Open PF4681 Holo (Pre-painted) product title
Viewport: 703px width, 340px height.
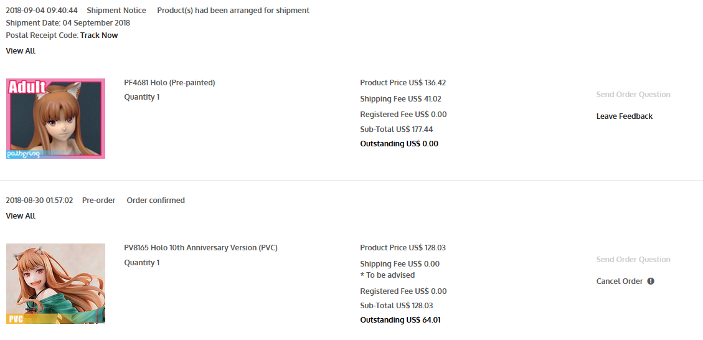(169, 83)
